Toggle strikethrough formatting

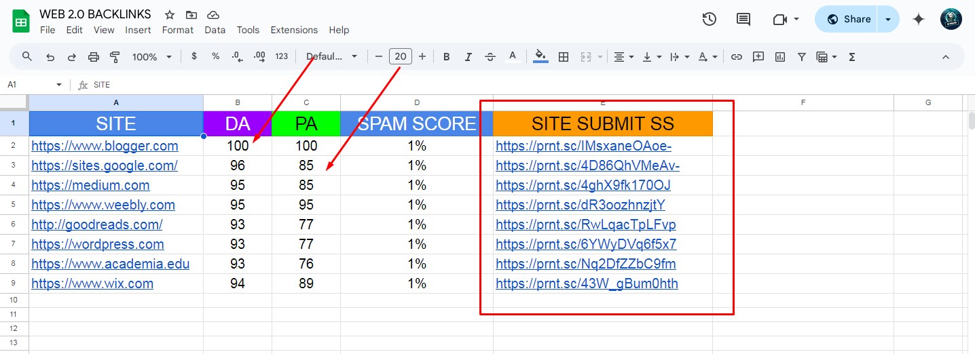[490, 57]
